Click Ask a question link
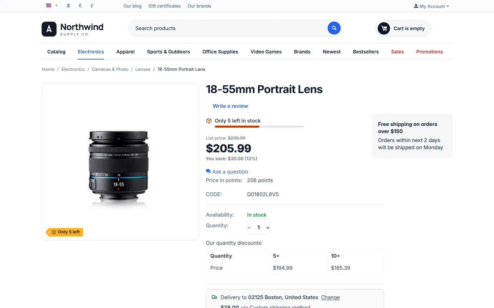This screenshot has height=308, width=494. tap(227, 171)
